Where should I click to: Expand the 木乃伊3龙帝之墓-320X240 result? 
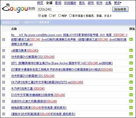pos(4,89)
